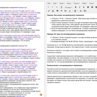Apply text color with A button
97x97 pixels.
coord(70,11)
